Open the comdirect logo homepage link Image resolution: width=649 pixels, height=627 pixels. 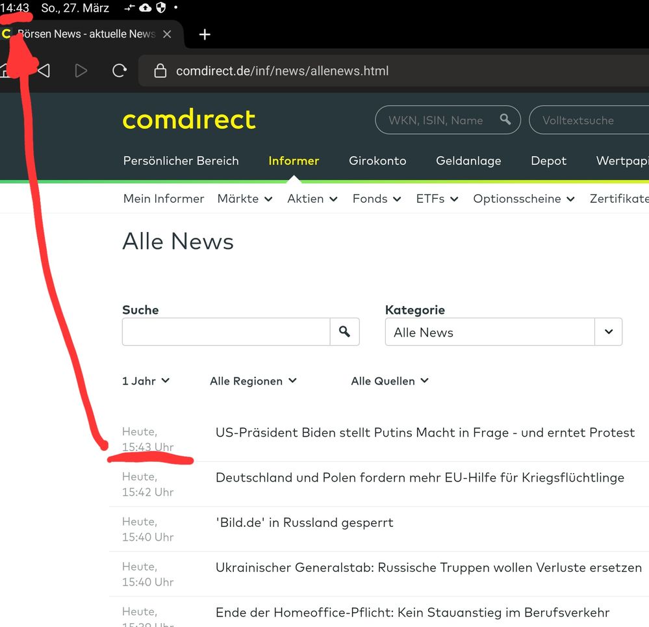point(189,120)
